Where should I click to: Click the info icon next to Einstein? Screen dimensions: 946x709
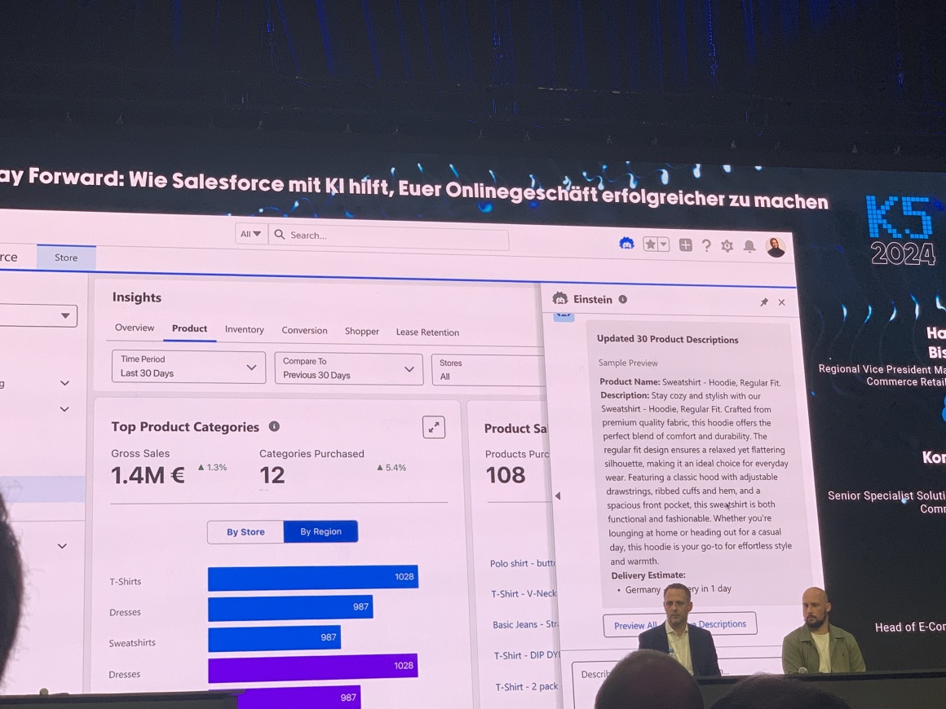tap(622, 299)
